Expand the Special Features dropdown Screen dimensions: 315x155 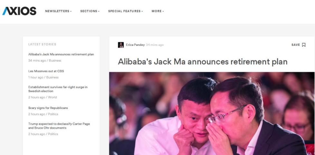125,11
